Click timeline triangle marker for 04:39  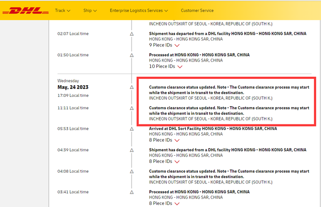click(x=132, y=150)
